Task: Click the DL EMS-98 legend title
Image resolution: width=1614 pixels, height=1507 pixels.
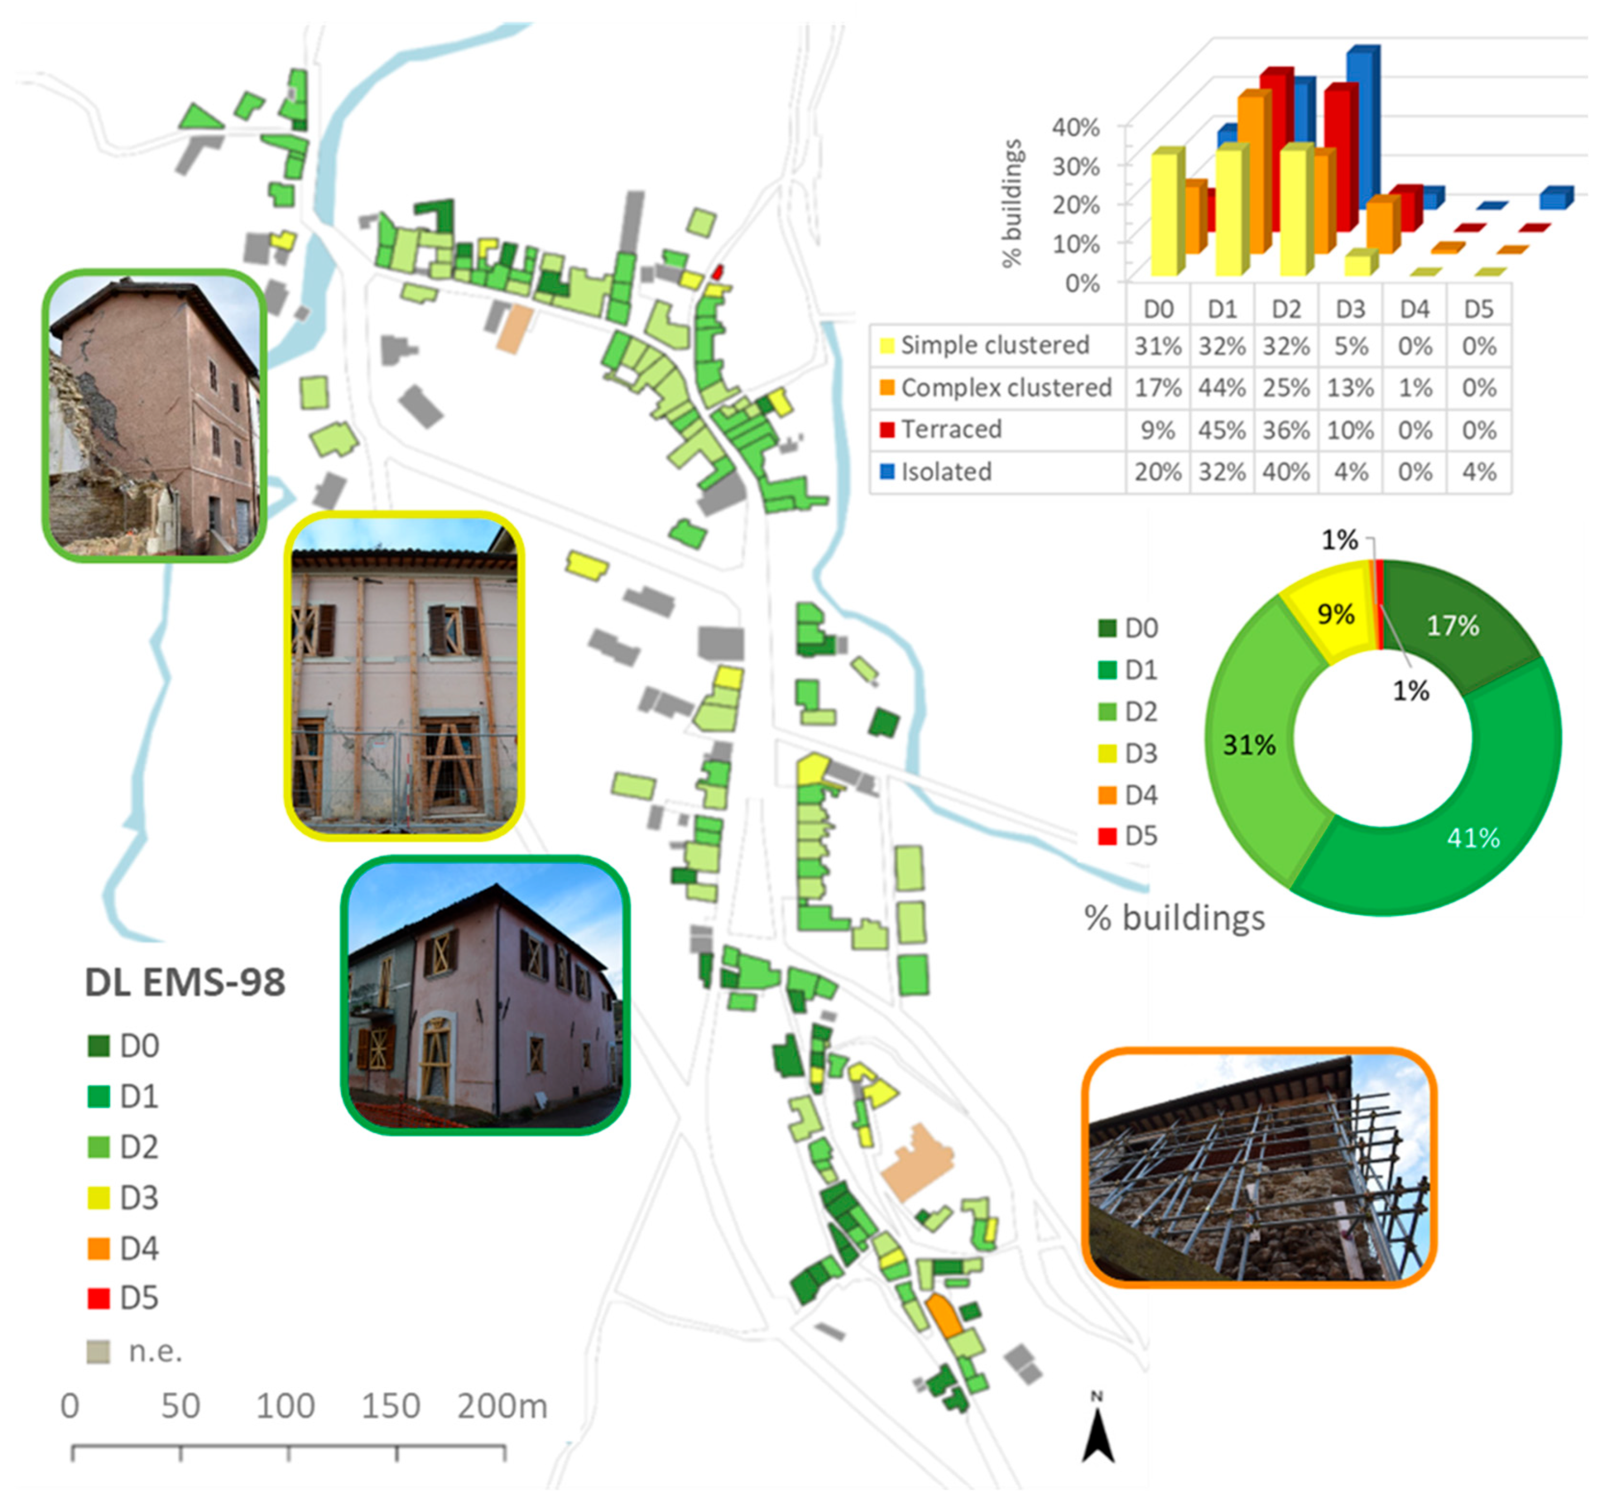Action: coord(185,983)
